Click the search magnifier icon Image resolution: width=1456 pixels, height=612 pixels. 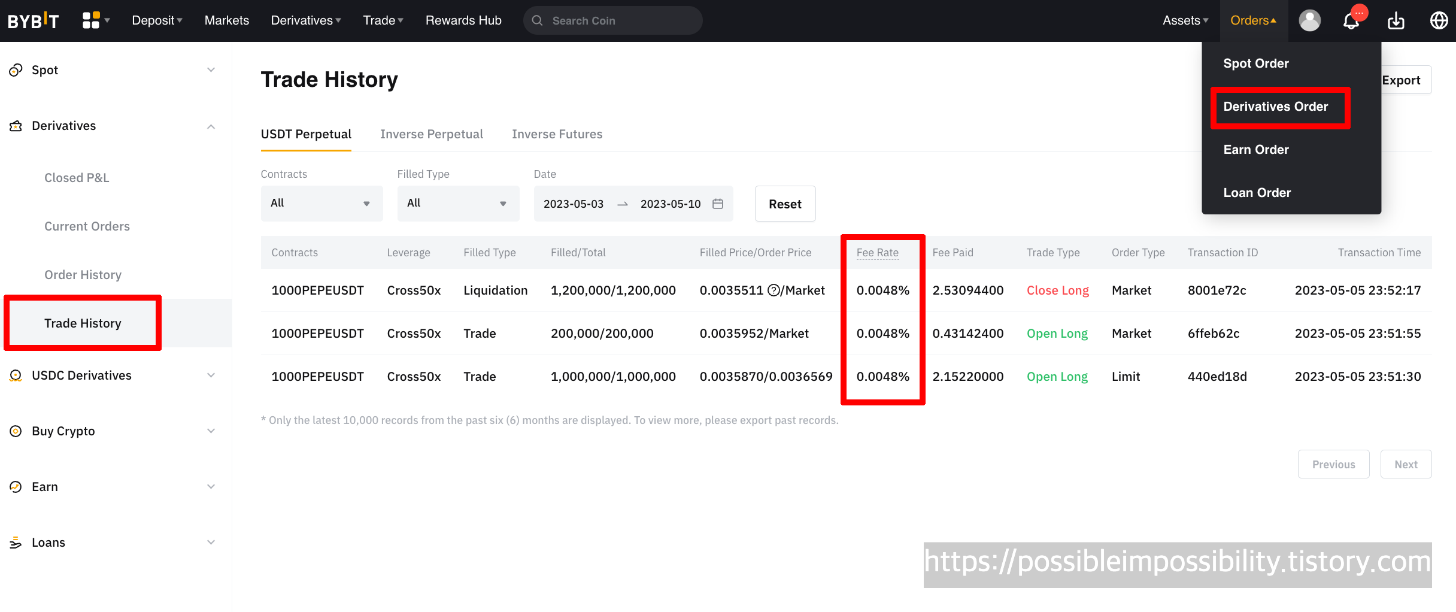click(x=537, y=20)
